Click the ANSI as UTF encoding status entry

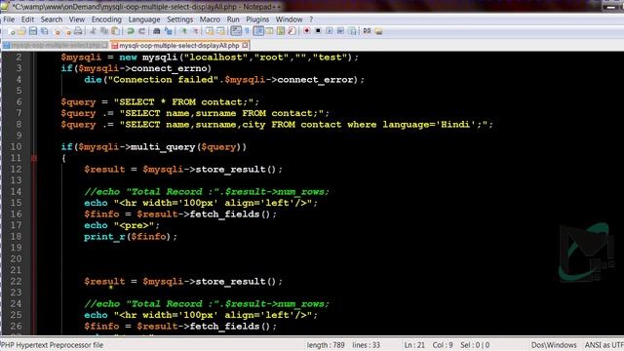pos(604,345)
